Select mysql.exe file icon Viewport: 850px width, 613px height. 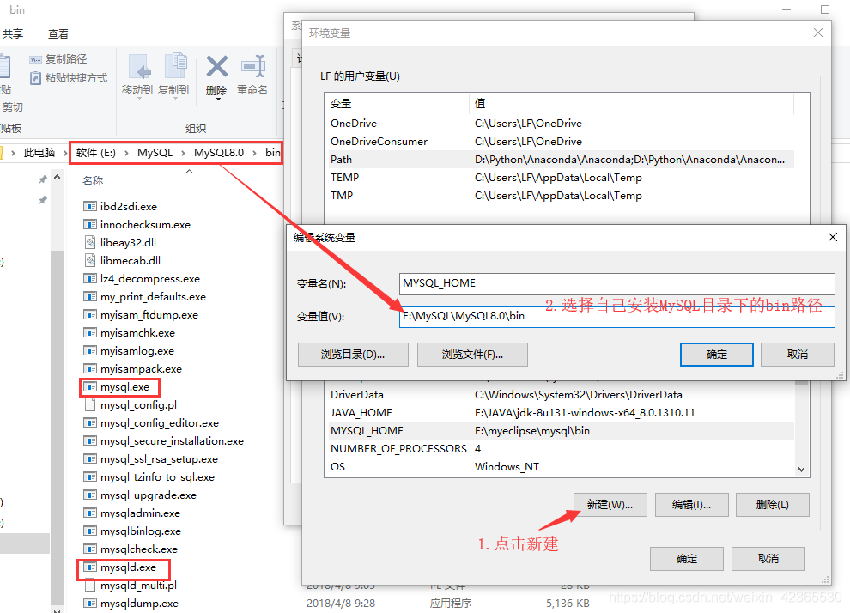point(90,387)
